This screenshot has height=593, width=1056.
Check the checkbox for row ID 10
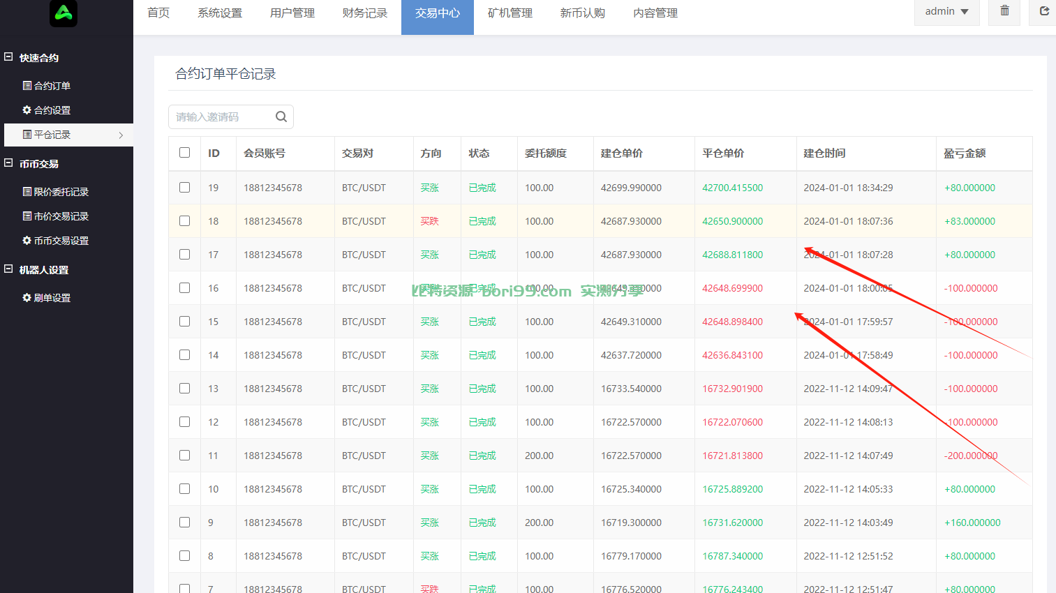(185, 489)
